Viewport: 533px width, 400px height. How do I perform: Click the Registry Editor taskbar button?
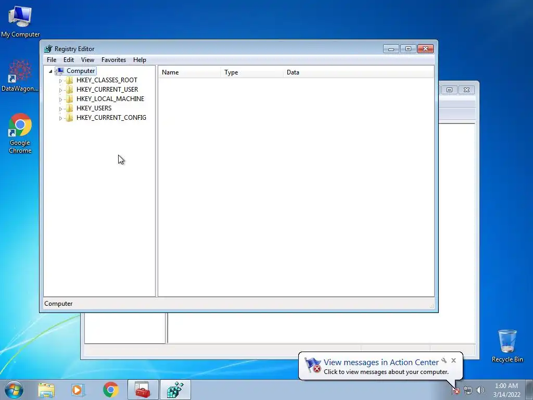click(175, 390)
